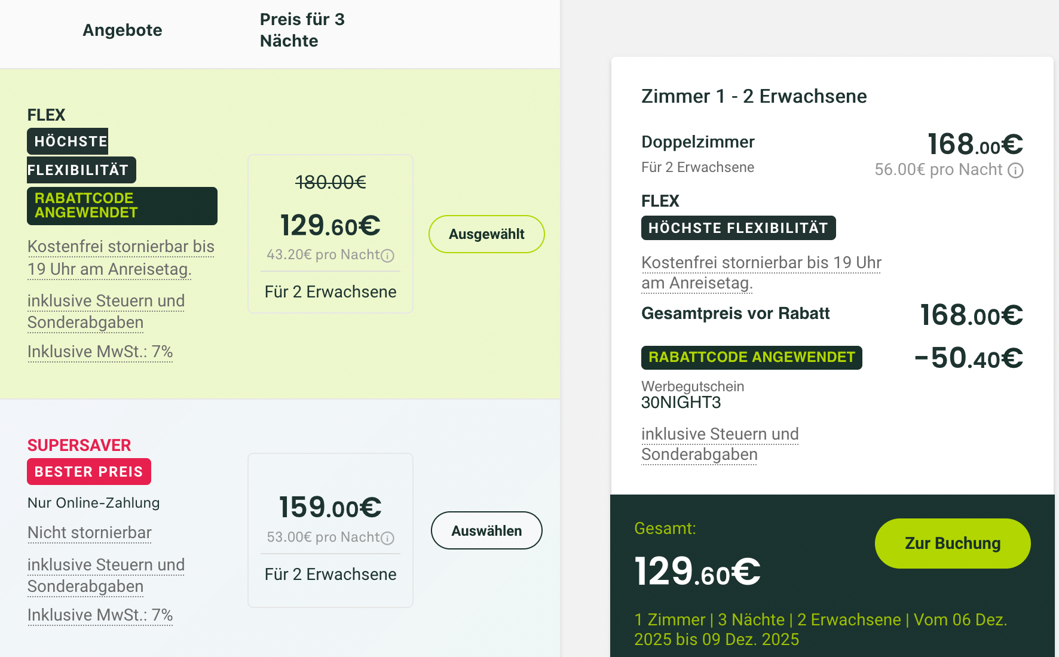Image resolution: width=1059 pixels, height=657 pixels.
Task: Click the promo code 30NIGHT3
Action: click(681, 403)
